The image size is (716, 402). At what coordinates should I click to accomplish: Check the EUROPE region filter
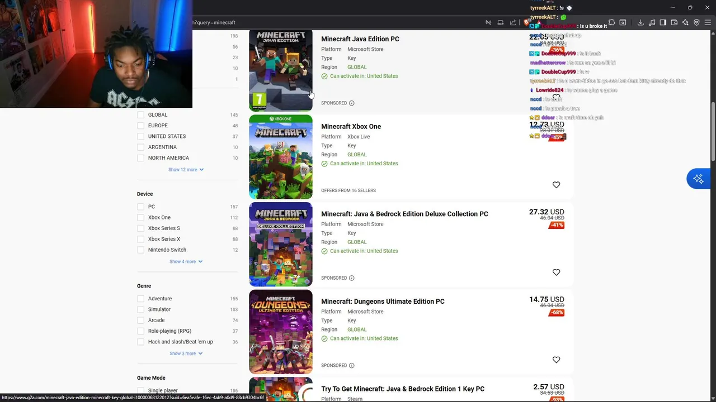(141, 126)
